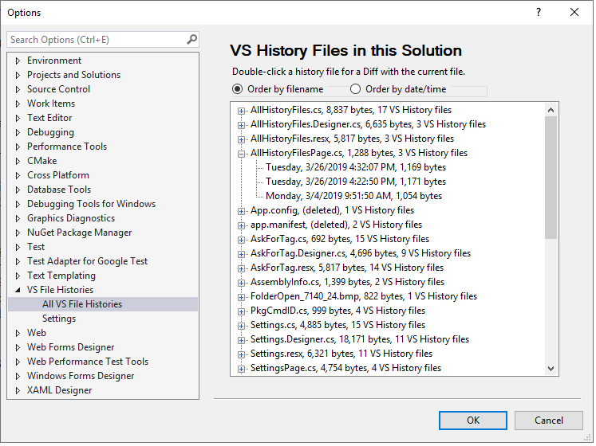Click the history list scrollbar thumb
The image size is (596, 446).
click(551, 178)
